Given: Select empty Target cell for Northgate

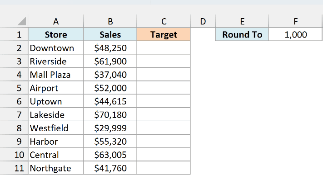Looking at the screenshot, I should 164,168.
